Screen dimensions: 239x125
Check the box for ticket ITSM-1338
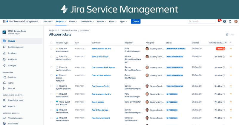(51, 94)
